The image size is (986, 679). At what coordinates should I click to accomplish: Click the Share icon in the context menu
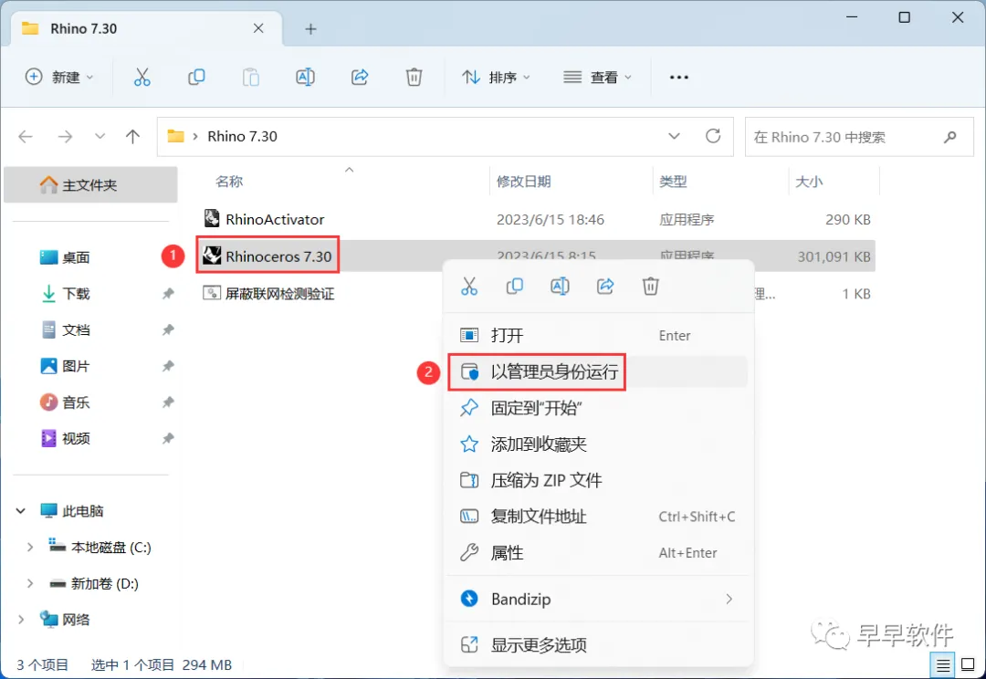coord(605,286)
